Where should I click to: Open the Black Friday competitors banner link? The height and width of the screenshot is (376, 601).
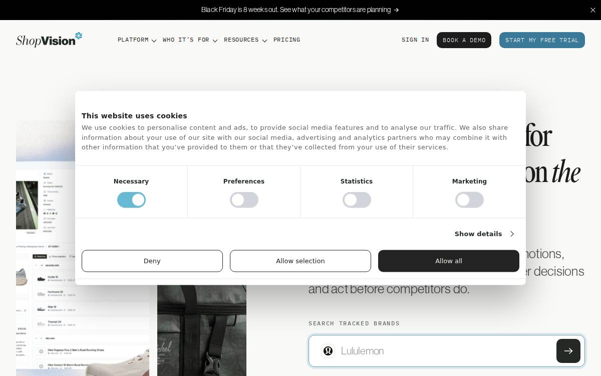pyautogui.click(x=300, y=10)
